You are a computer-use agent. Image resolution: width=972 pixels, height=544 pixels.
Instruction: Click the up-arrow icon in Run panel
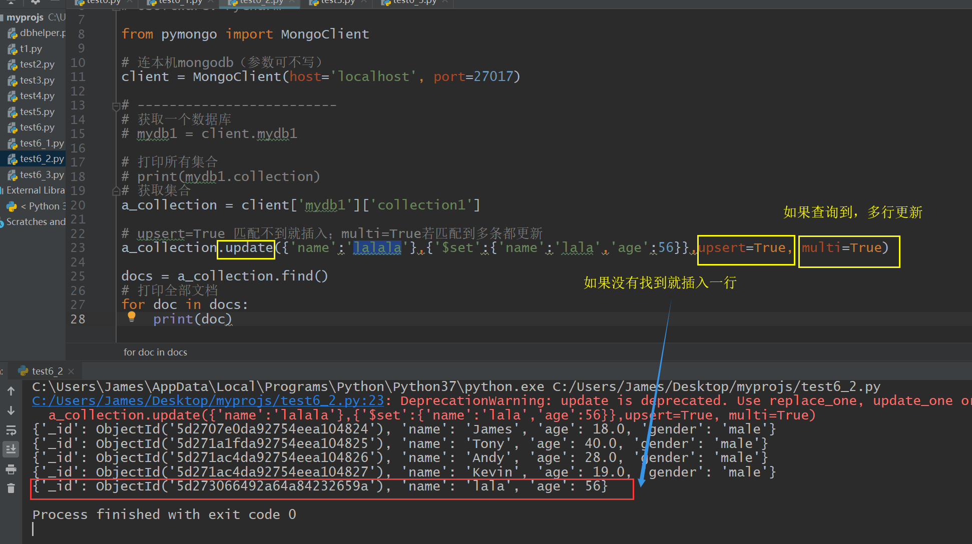pyautogui.click(x=11, y=391)
